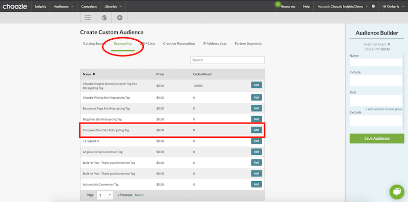Switch to the Catalog Search tab
The width and height of the screenshot is (408, 202).
point(94,43)
